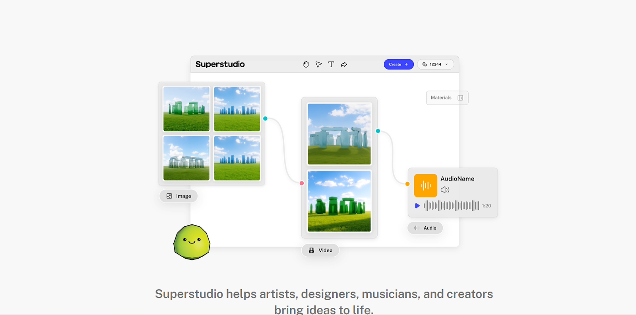Select the Hand pan tool
The image size is (636, 315).
(306, 64)
